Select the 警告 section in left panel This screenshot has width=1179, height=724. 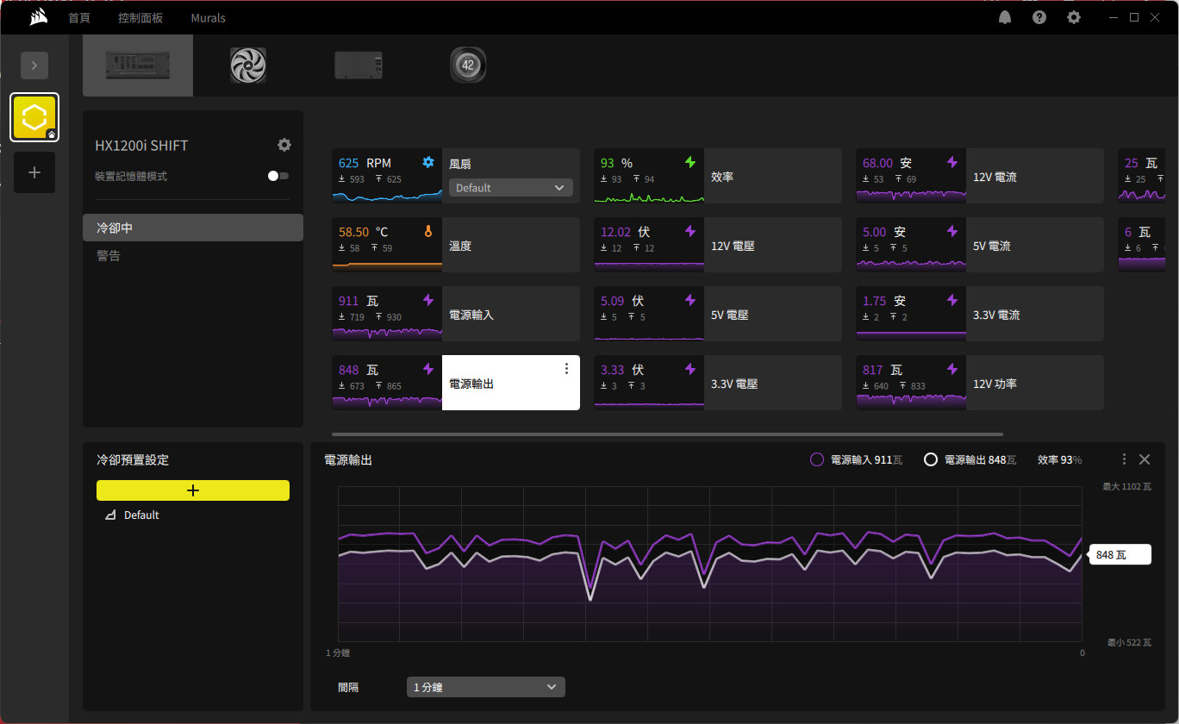[x=109, y=256]
